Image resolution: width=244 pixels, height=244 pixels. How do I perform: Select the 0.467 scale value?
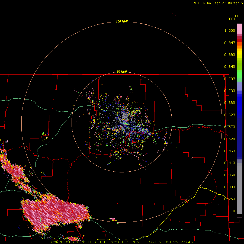pyautogui.click(x=230, y=151)
